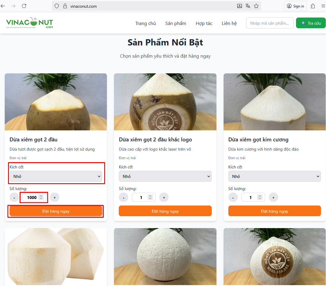Open the Trang chủ navigation link
The height and width of the screenshot is (286, 326).
(x=145, y=23)
